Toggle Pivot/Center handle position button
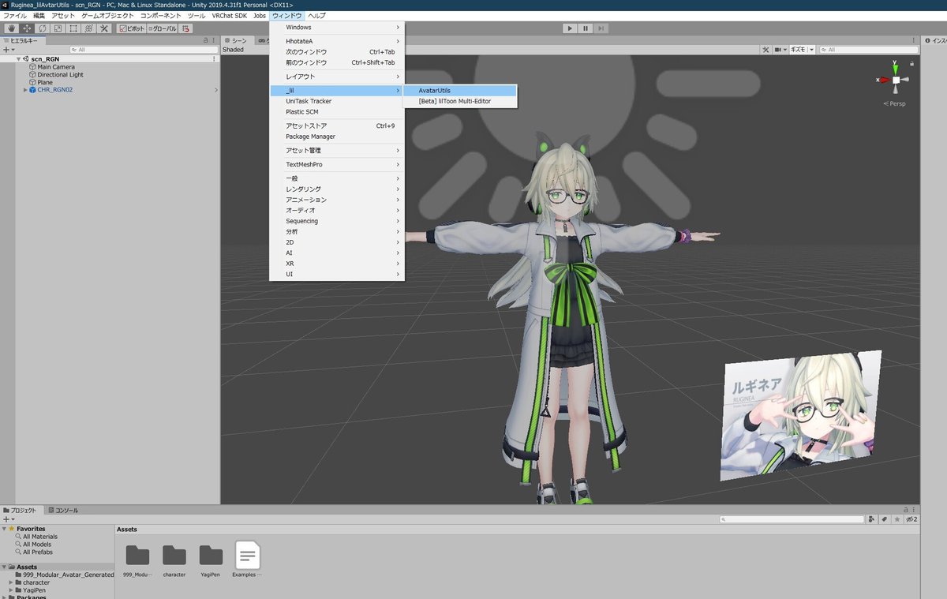Image resolution: width=947 pixels, height=599 pixels. tap(132, 28)
